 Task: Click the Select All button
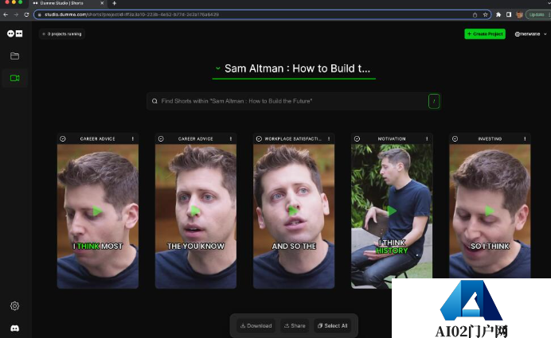tap(332, 326)
